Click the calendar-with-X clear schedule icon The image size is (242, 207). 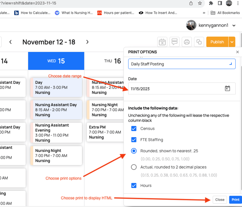pos(162,42)
